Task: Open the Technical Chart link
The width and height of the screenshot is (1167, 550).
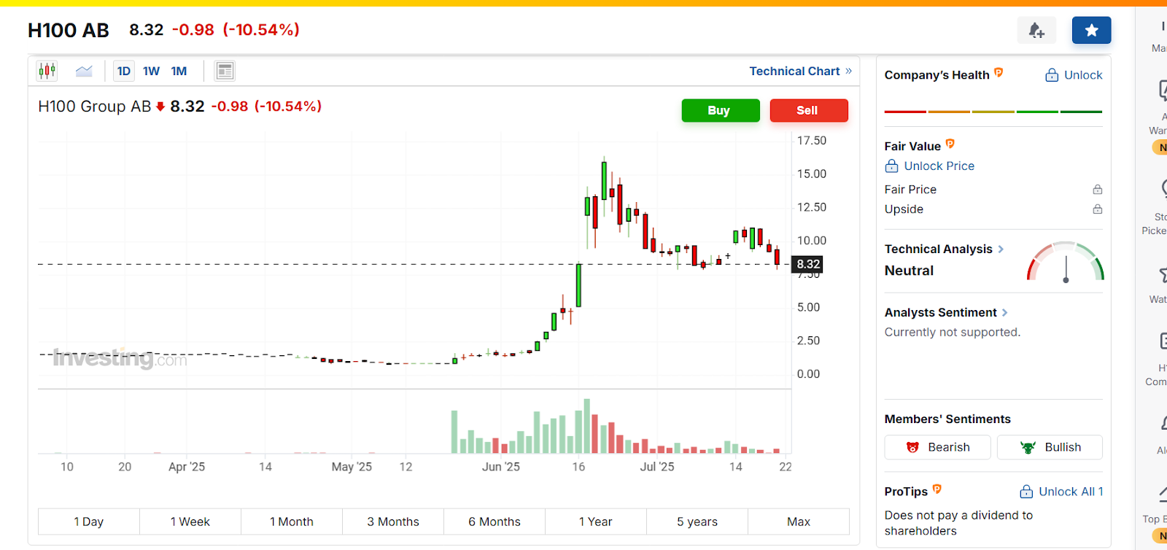Action: (x=800, y=71)
